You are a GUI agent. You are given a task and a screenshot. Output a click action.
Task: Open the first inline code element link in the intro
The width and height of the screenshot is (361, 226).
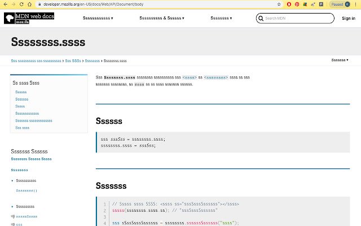pyautogui.click(x=190, y=77)
